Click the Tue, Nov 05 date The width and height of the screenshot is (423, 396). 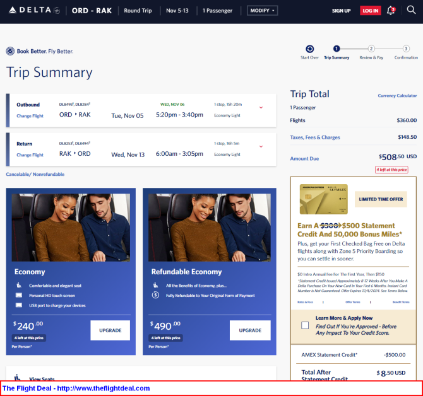(x=128, y=116)
